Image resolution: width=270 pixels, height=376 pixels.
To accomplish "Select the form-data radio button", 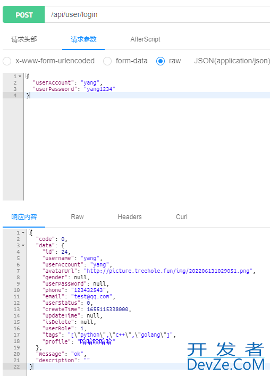I will tap(107, 61).
